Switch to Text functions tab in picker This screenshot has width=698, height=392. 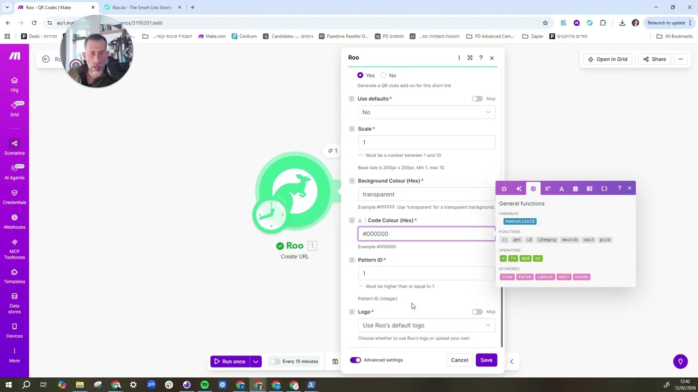[562, 188]
